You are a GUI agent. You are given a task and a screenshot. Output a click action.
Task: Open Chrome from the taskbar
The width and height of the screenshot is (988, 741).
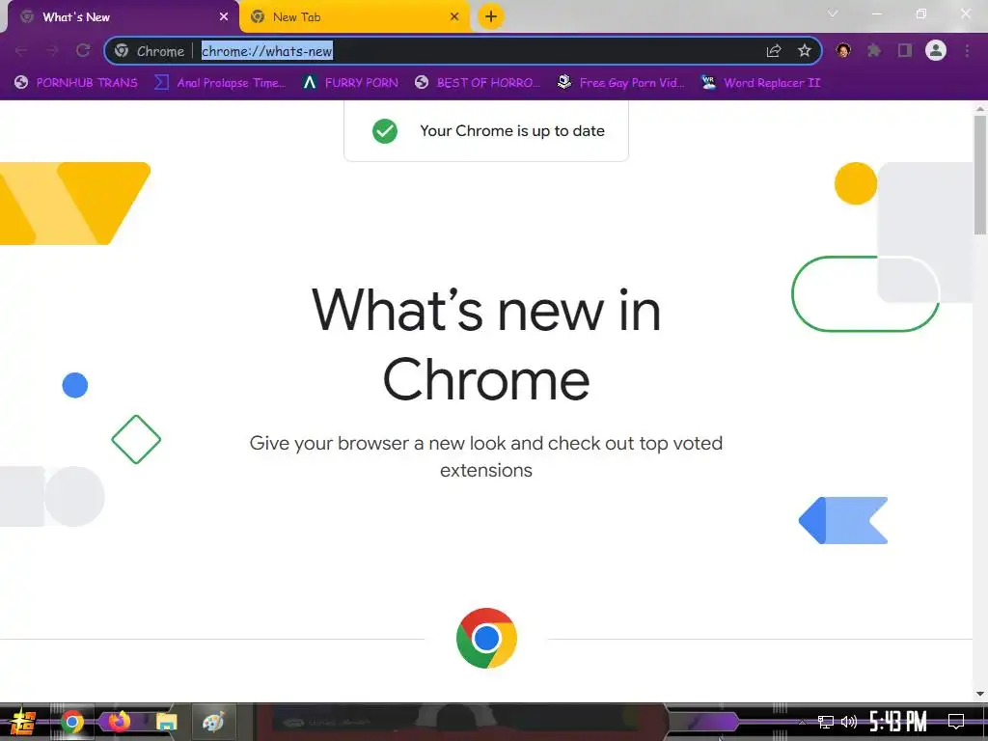[72, 722]
